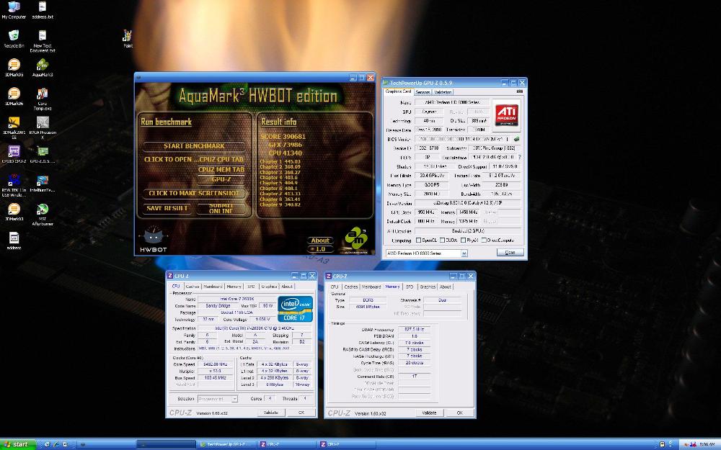Click the DRAM Frequency value field in CPU-Z

pos(415,329)
